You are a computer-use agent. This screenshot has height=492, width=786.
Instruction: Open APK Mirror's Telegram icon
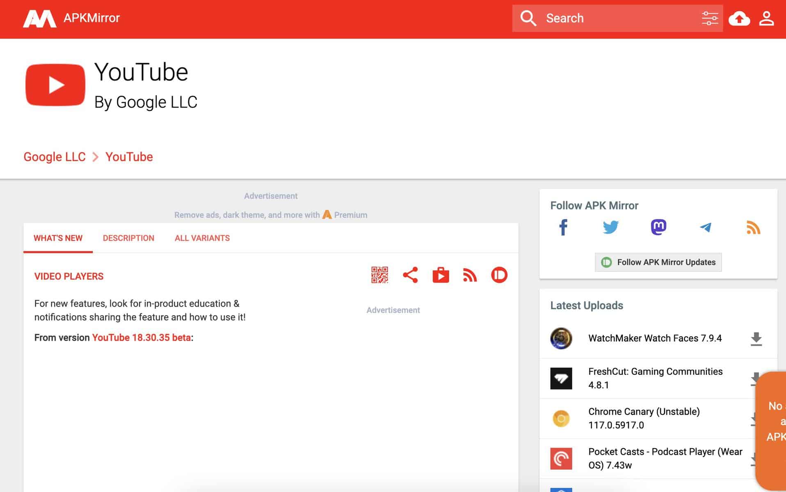706,227
